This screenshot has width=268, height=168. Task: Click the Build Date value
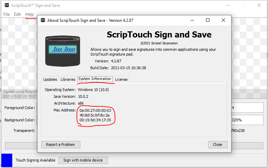(128, 68)
